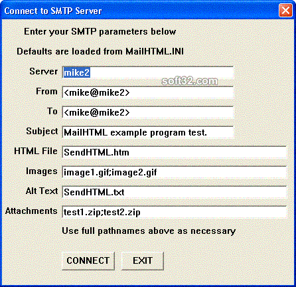Click the 'HTML File' label
296x287 pixels.
(36, 151)
